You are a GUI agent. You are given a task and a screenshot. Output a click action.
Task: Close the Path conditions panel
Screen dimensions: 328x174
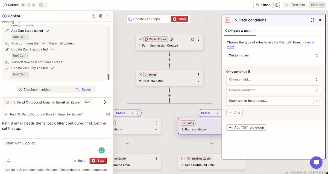[320, 20]
